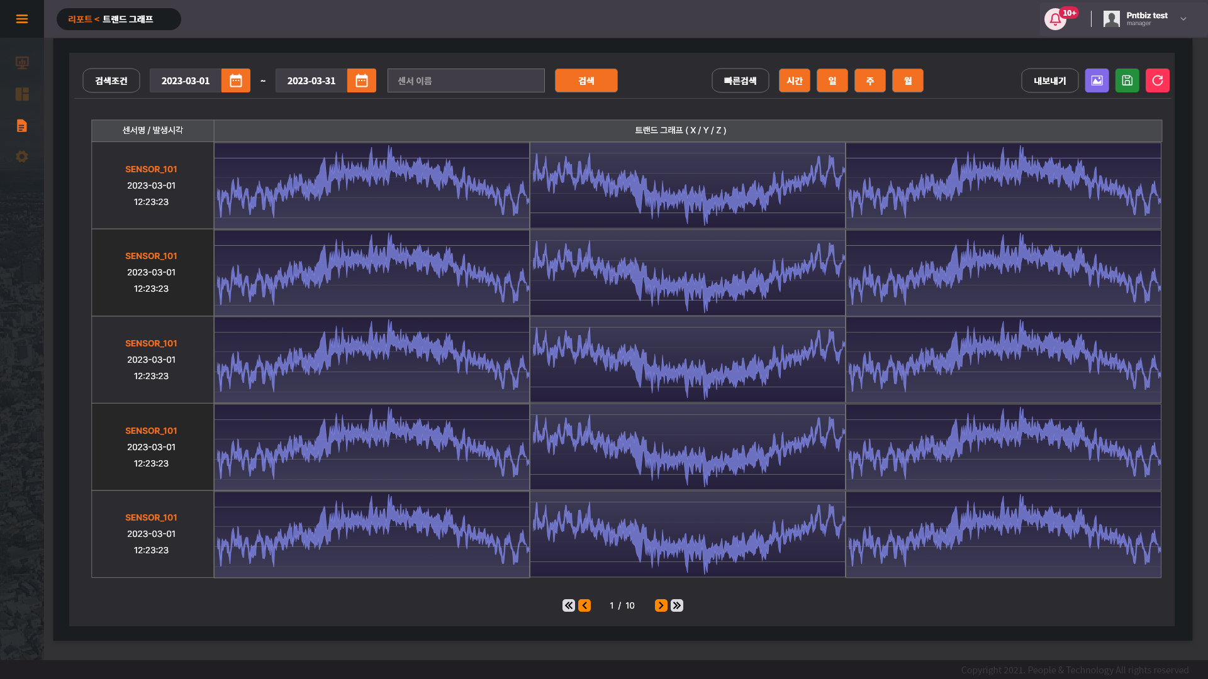Go to next page of results
This screenshot has width=1208, height=679.
pyautogui.click(x=661, y=605)
